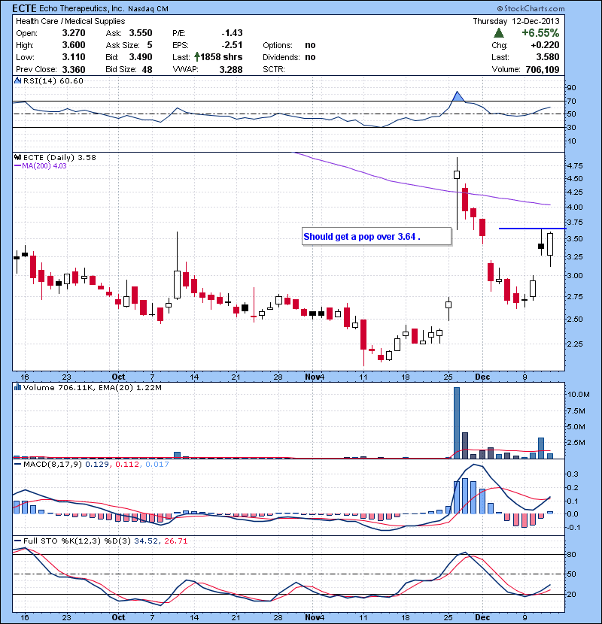Click the 90 level on RSI axis
This screenshot has width=602, height=624.
(571, 87)
